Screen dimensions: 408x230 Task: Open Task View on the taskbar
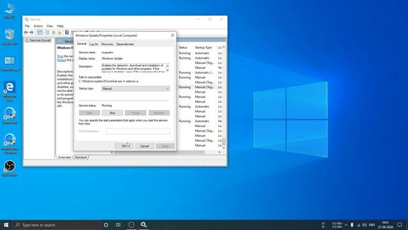click(x=119, y=225)
